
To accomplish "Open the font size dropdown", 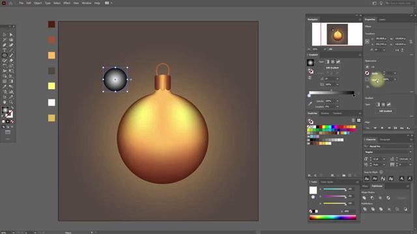I will click(384, 159).
